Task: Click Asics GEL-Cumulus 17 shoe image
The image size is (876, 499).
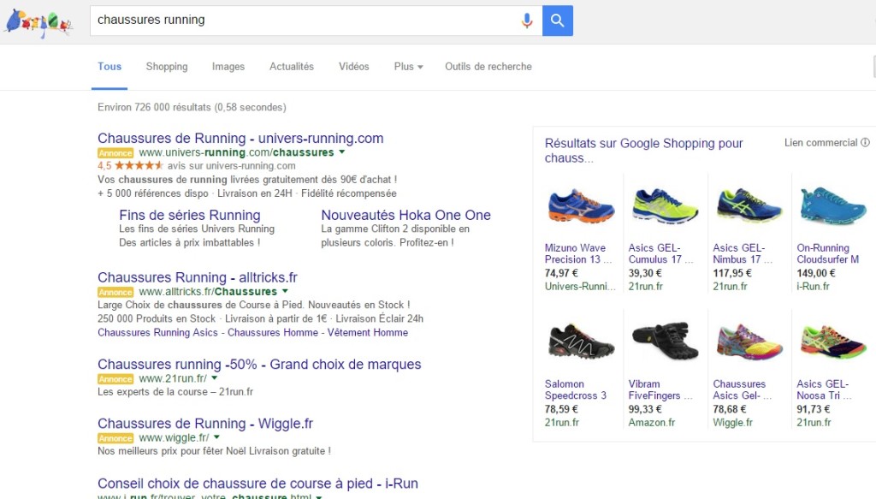Action: click(x=665, y=206)
